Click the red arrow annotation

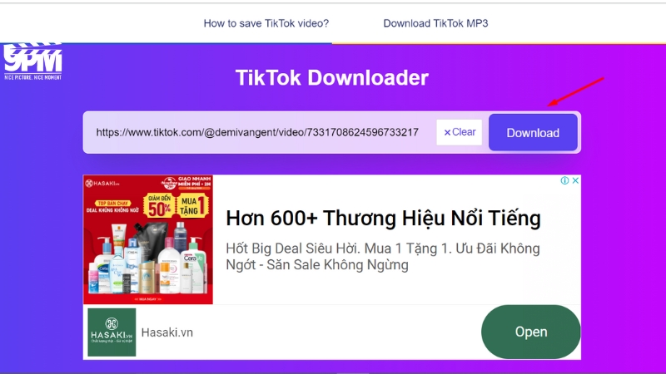tap(575, 91)
